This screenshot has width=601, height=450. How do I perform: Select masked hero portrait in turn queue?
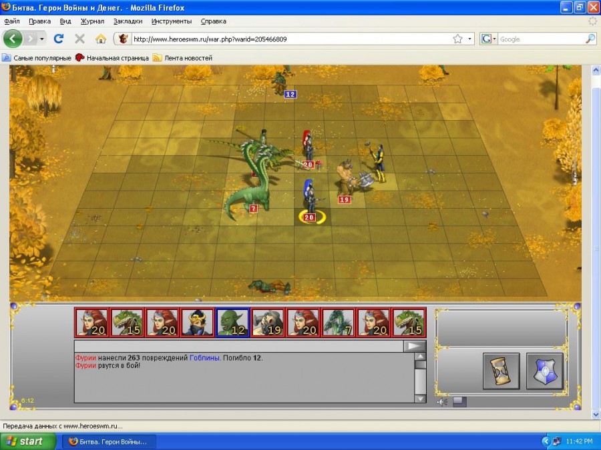point(197,323)
